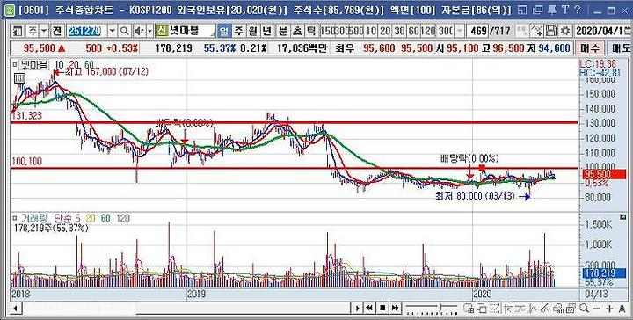The height and width of the screenshot is (320, 633).
Task: Expand the 주 market type dropdown arrow
Action: [x=44, y=31]
